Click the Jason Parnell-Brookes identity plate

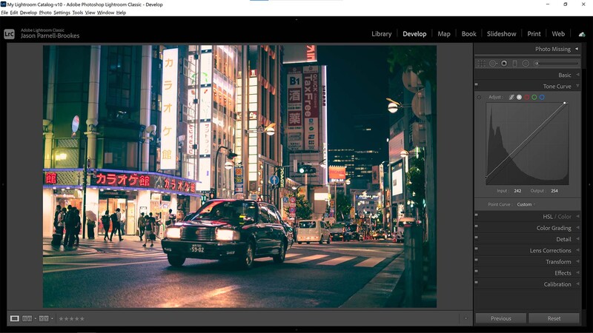pos(50,34)
